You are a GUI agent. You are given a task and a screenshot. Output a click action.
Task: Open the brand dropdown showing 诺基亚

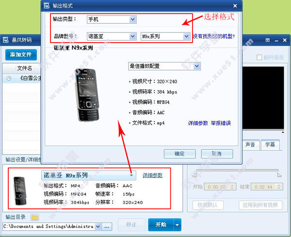click(x=112, y=36)
